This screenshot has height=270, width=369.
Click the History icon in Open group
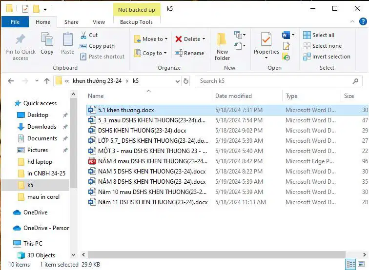pyautogui.click(x=286, y=57)
